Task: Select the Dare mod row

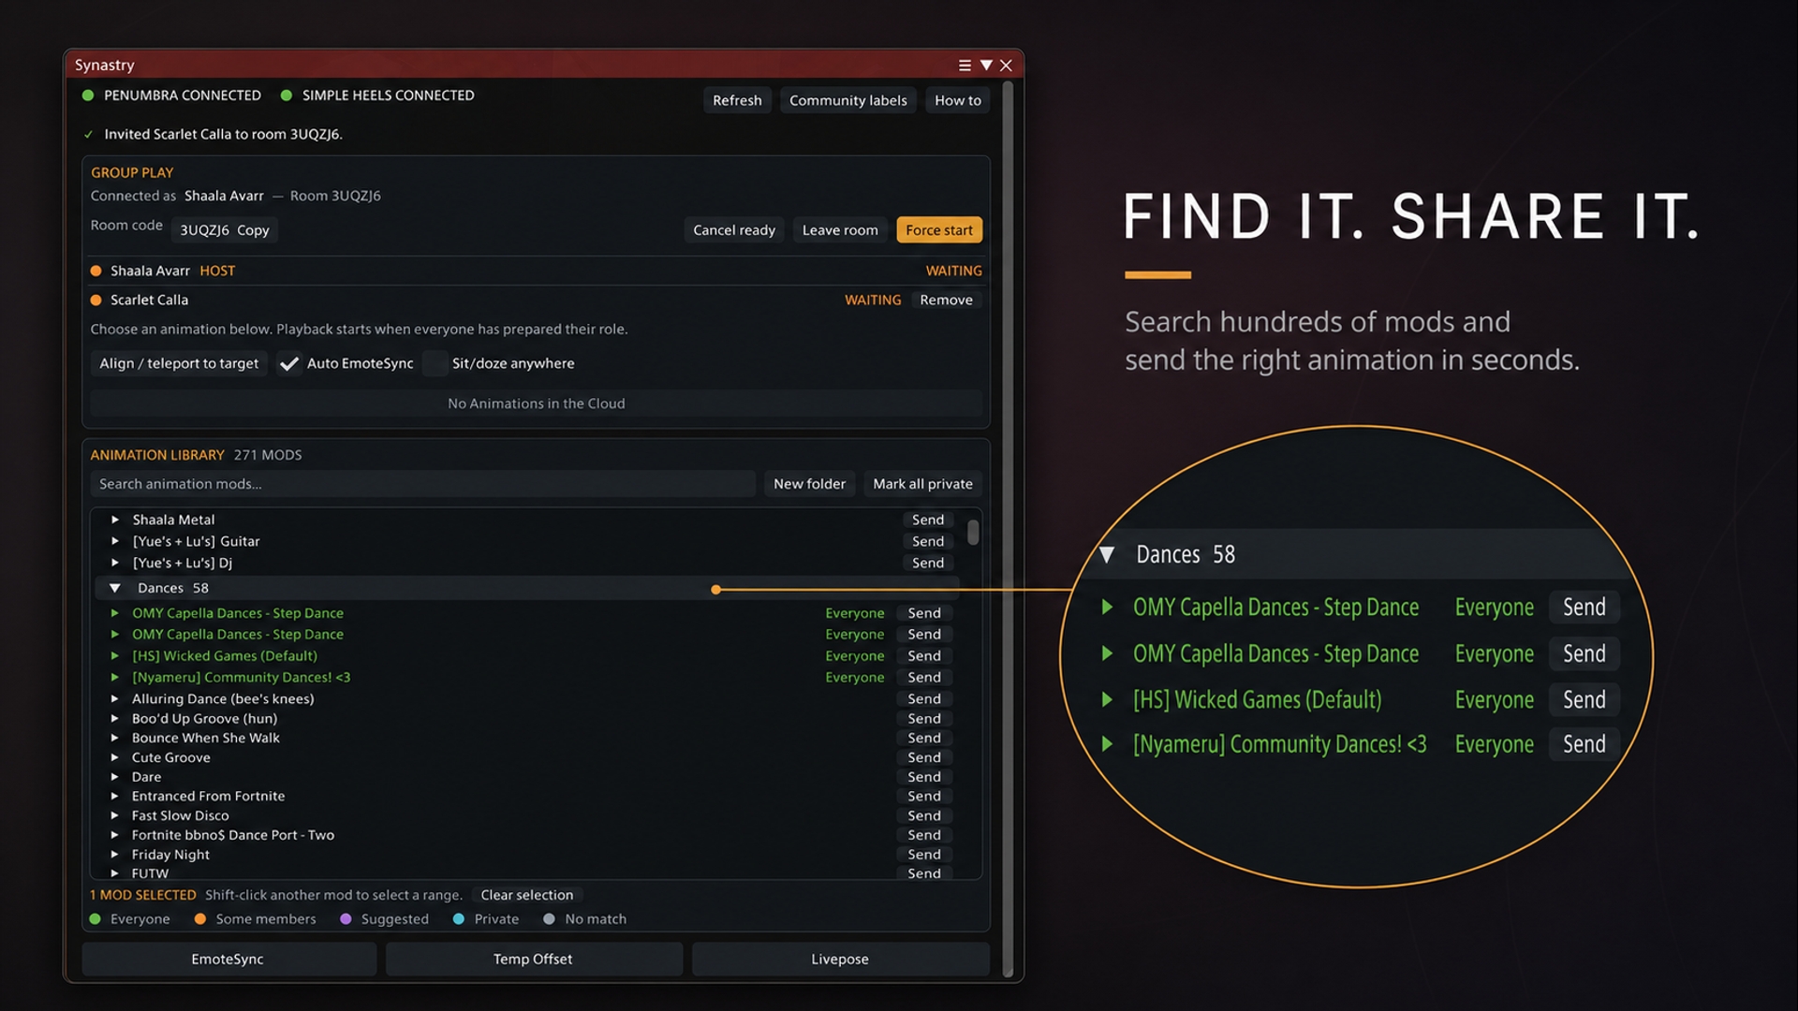Action: click(x=524, y=777)
